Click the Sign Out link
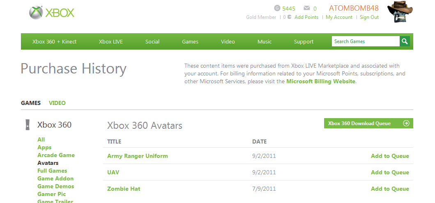The width and height of the screenshot is (435, 203). [x=369, y=17]
